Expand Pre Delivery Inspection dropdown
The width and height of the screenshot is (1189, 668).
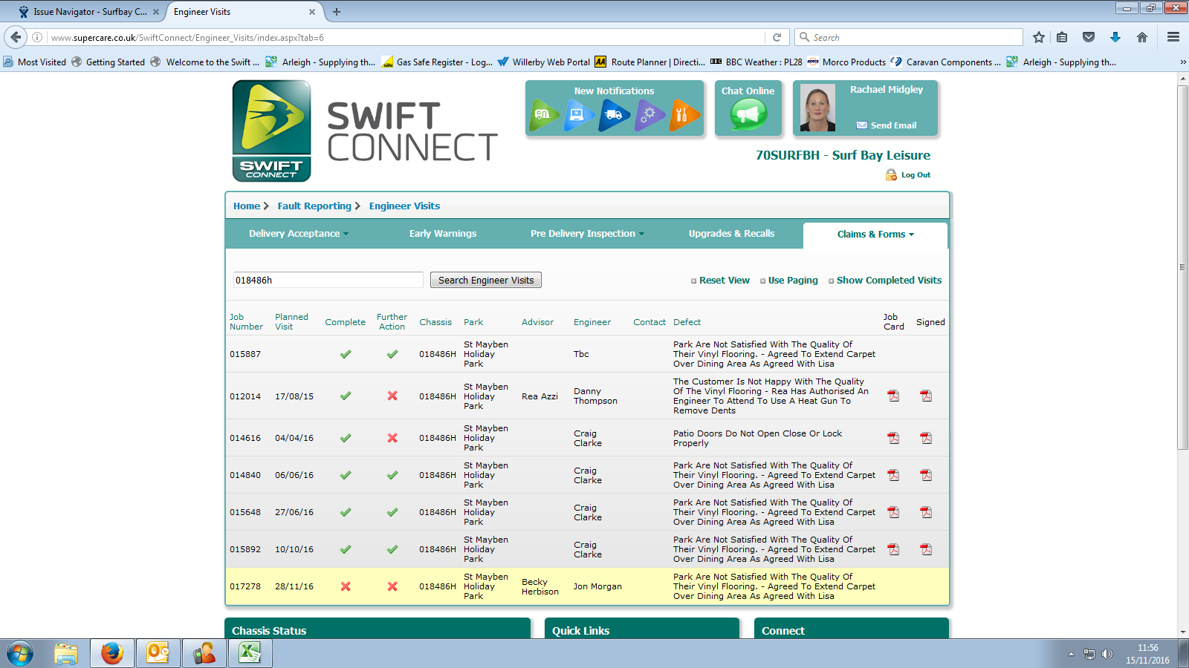(x=587, y=234)
